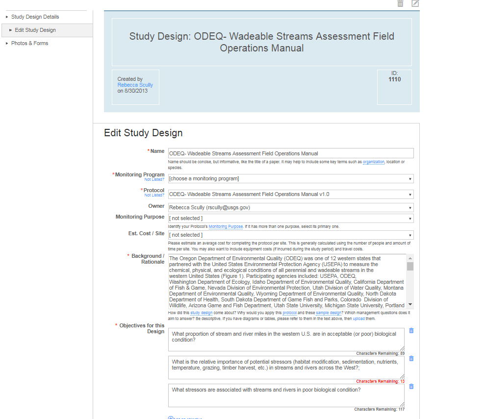Click into the Name text field
486x419 pixels.
290,153
